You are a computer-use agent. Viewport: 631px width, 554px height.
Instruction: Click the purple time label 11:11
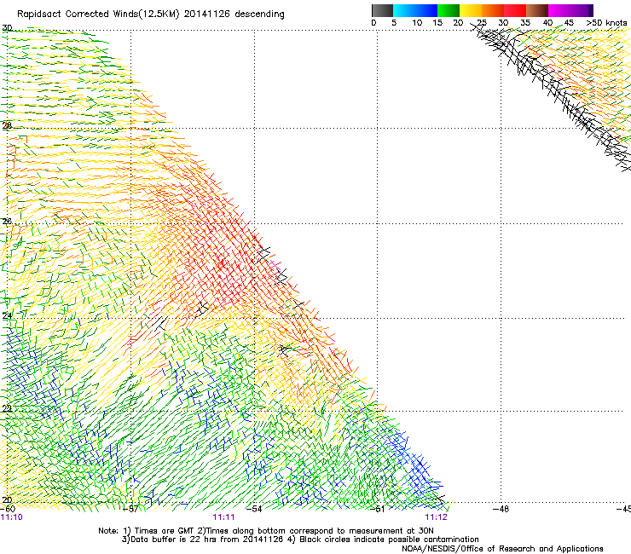pyautogui.click(x=223, y=517)
